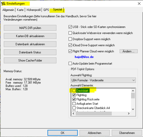Viewport: 143px width, 137px height.
Task: Uncheck USB-Stick oder SD-Karten synchronisieren
Action: click(70, 27)
